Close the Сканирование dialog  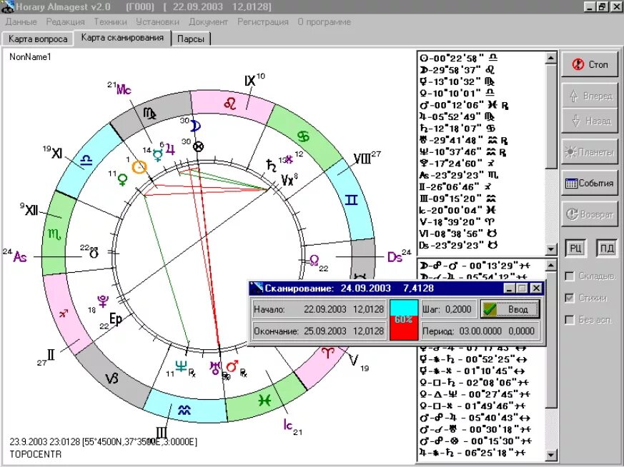pyautogui.click(x=537, y=288)
